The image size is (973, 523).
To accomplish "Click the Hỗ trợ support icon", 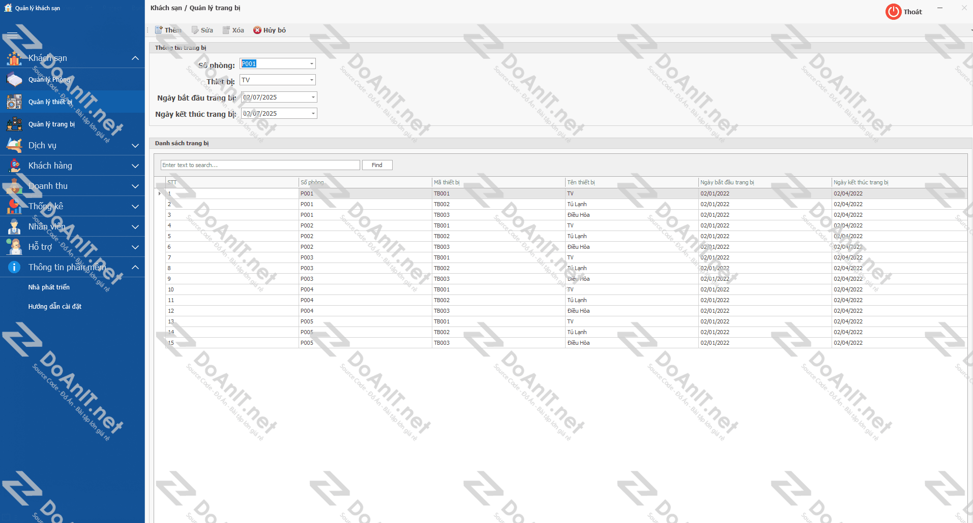I will [14, 247].
